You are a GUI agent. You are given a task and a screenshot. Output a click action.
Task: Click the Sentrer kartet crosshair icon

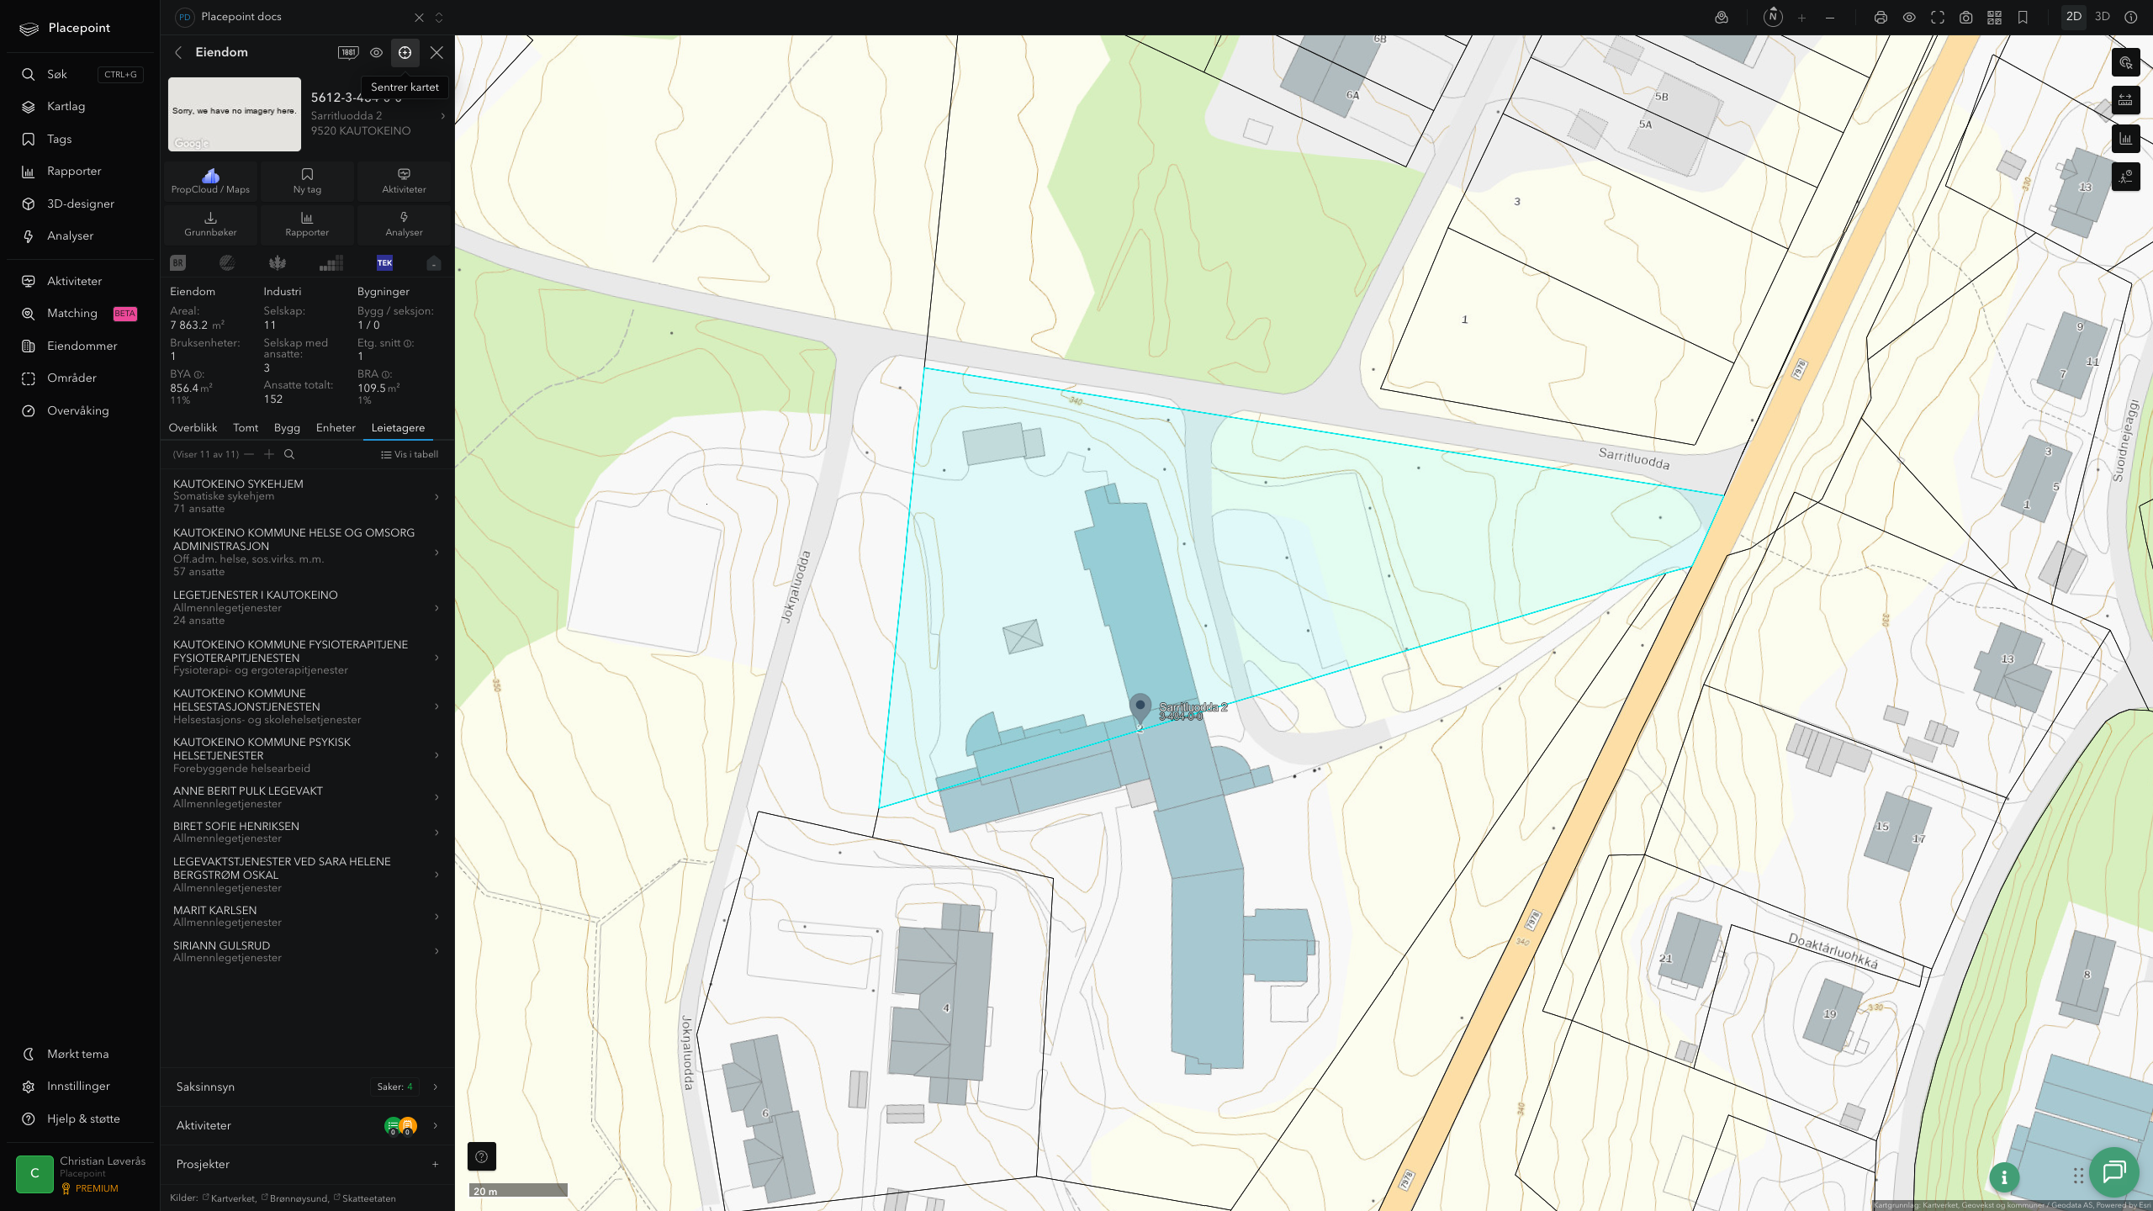pyautogui.click(x=405, y=52)
